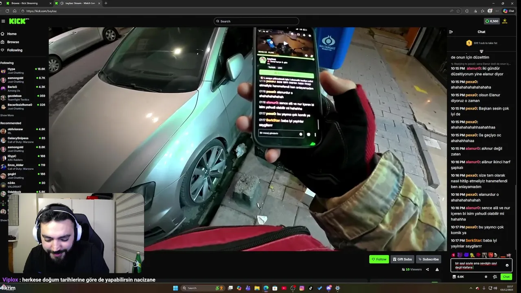521x293 pixels.
Task: Click the share stream icon
Action: [427, 269]
